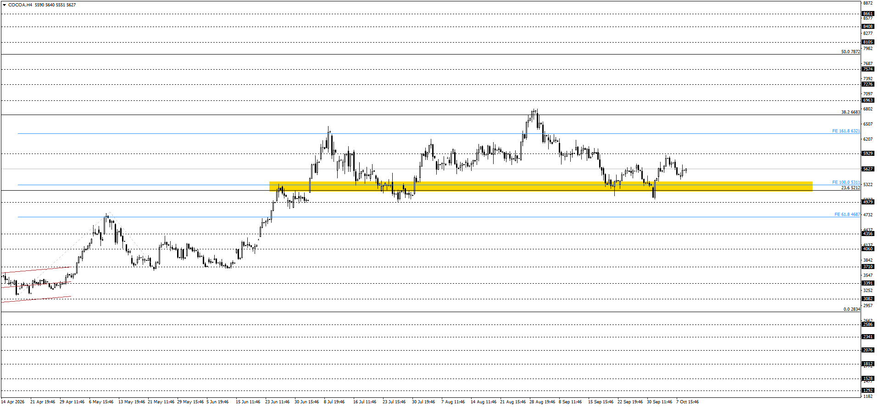Click the 4356 price level tag
The image size is (879, 407).
click(868, 234)
